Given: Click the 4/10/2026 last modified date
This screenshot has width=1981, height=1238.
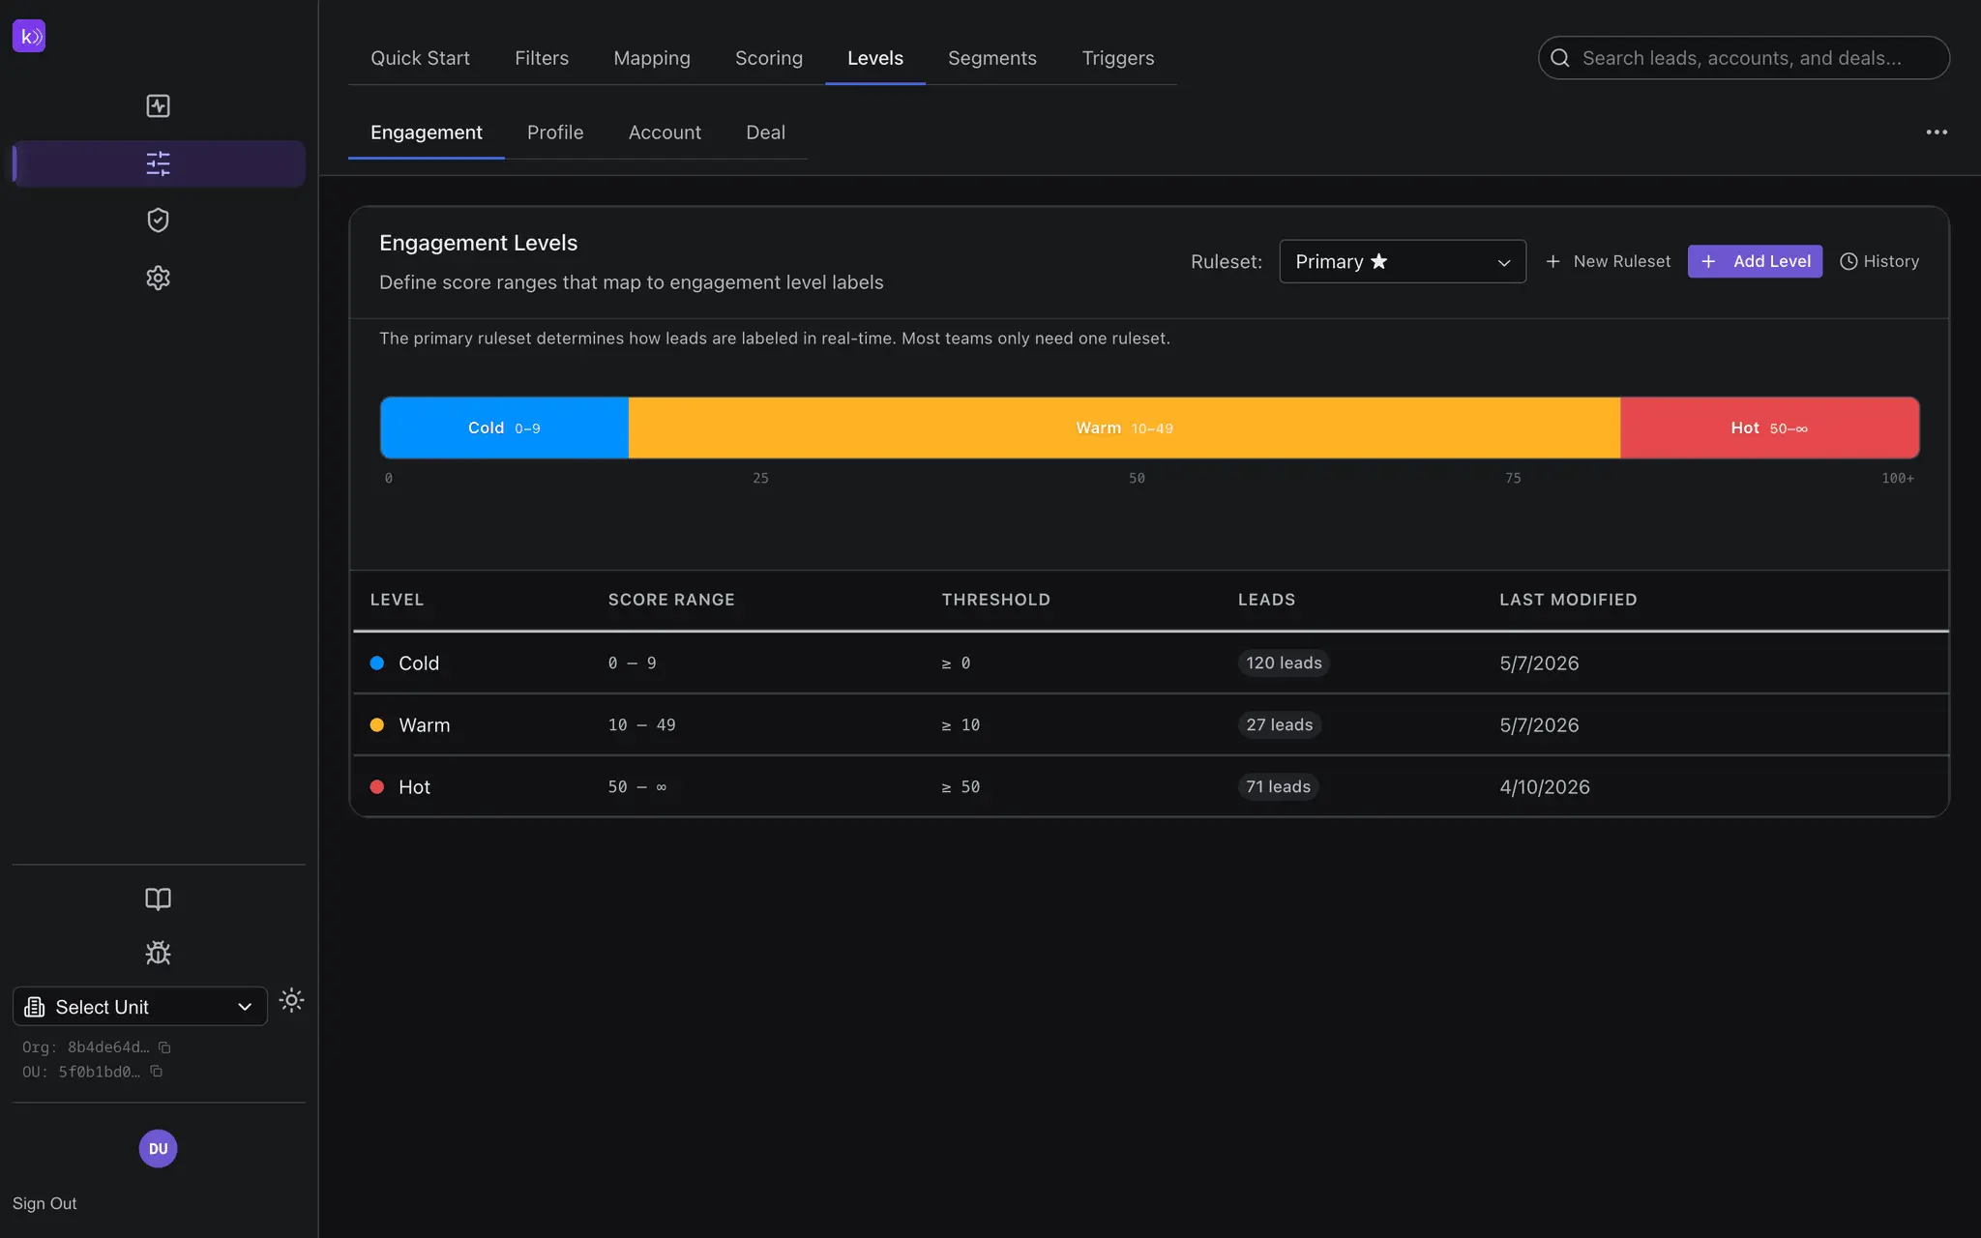Looking at the screenshot, I should (x=1545, y=787).
